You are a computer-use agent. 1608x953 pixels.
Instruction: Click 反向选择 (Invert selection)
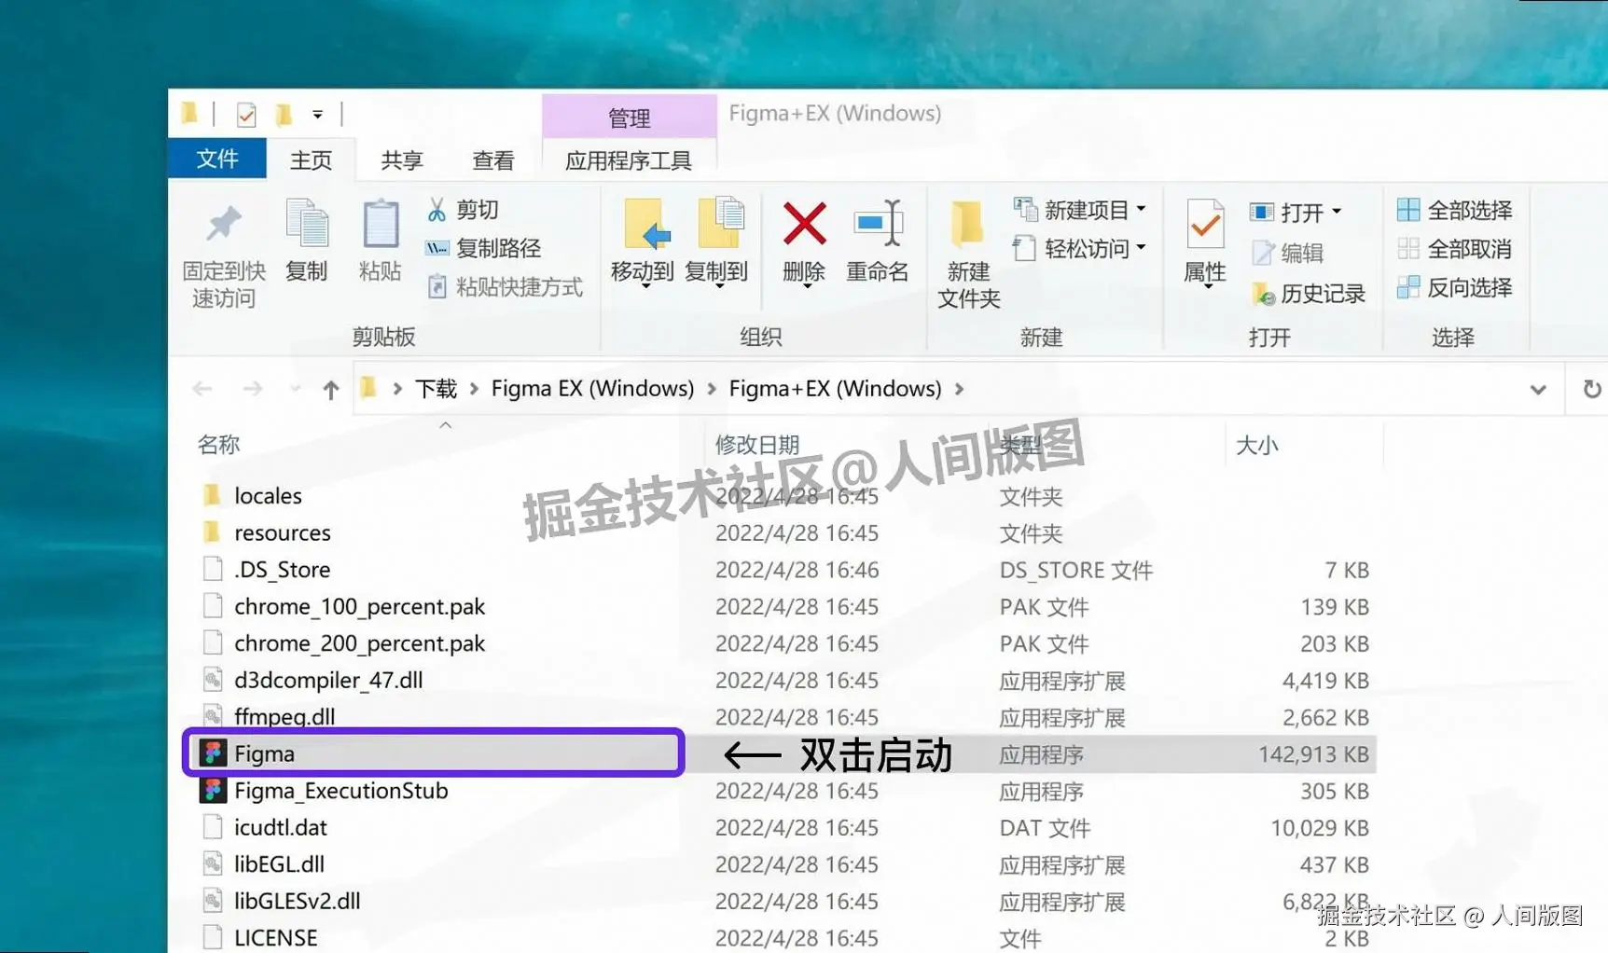pos(1455,287)
